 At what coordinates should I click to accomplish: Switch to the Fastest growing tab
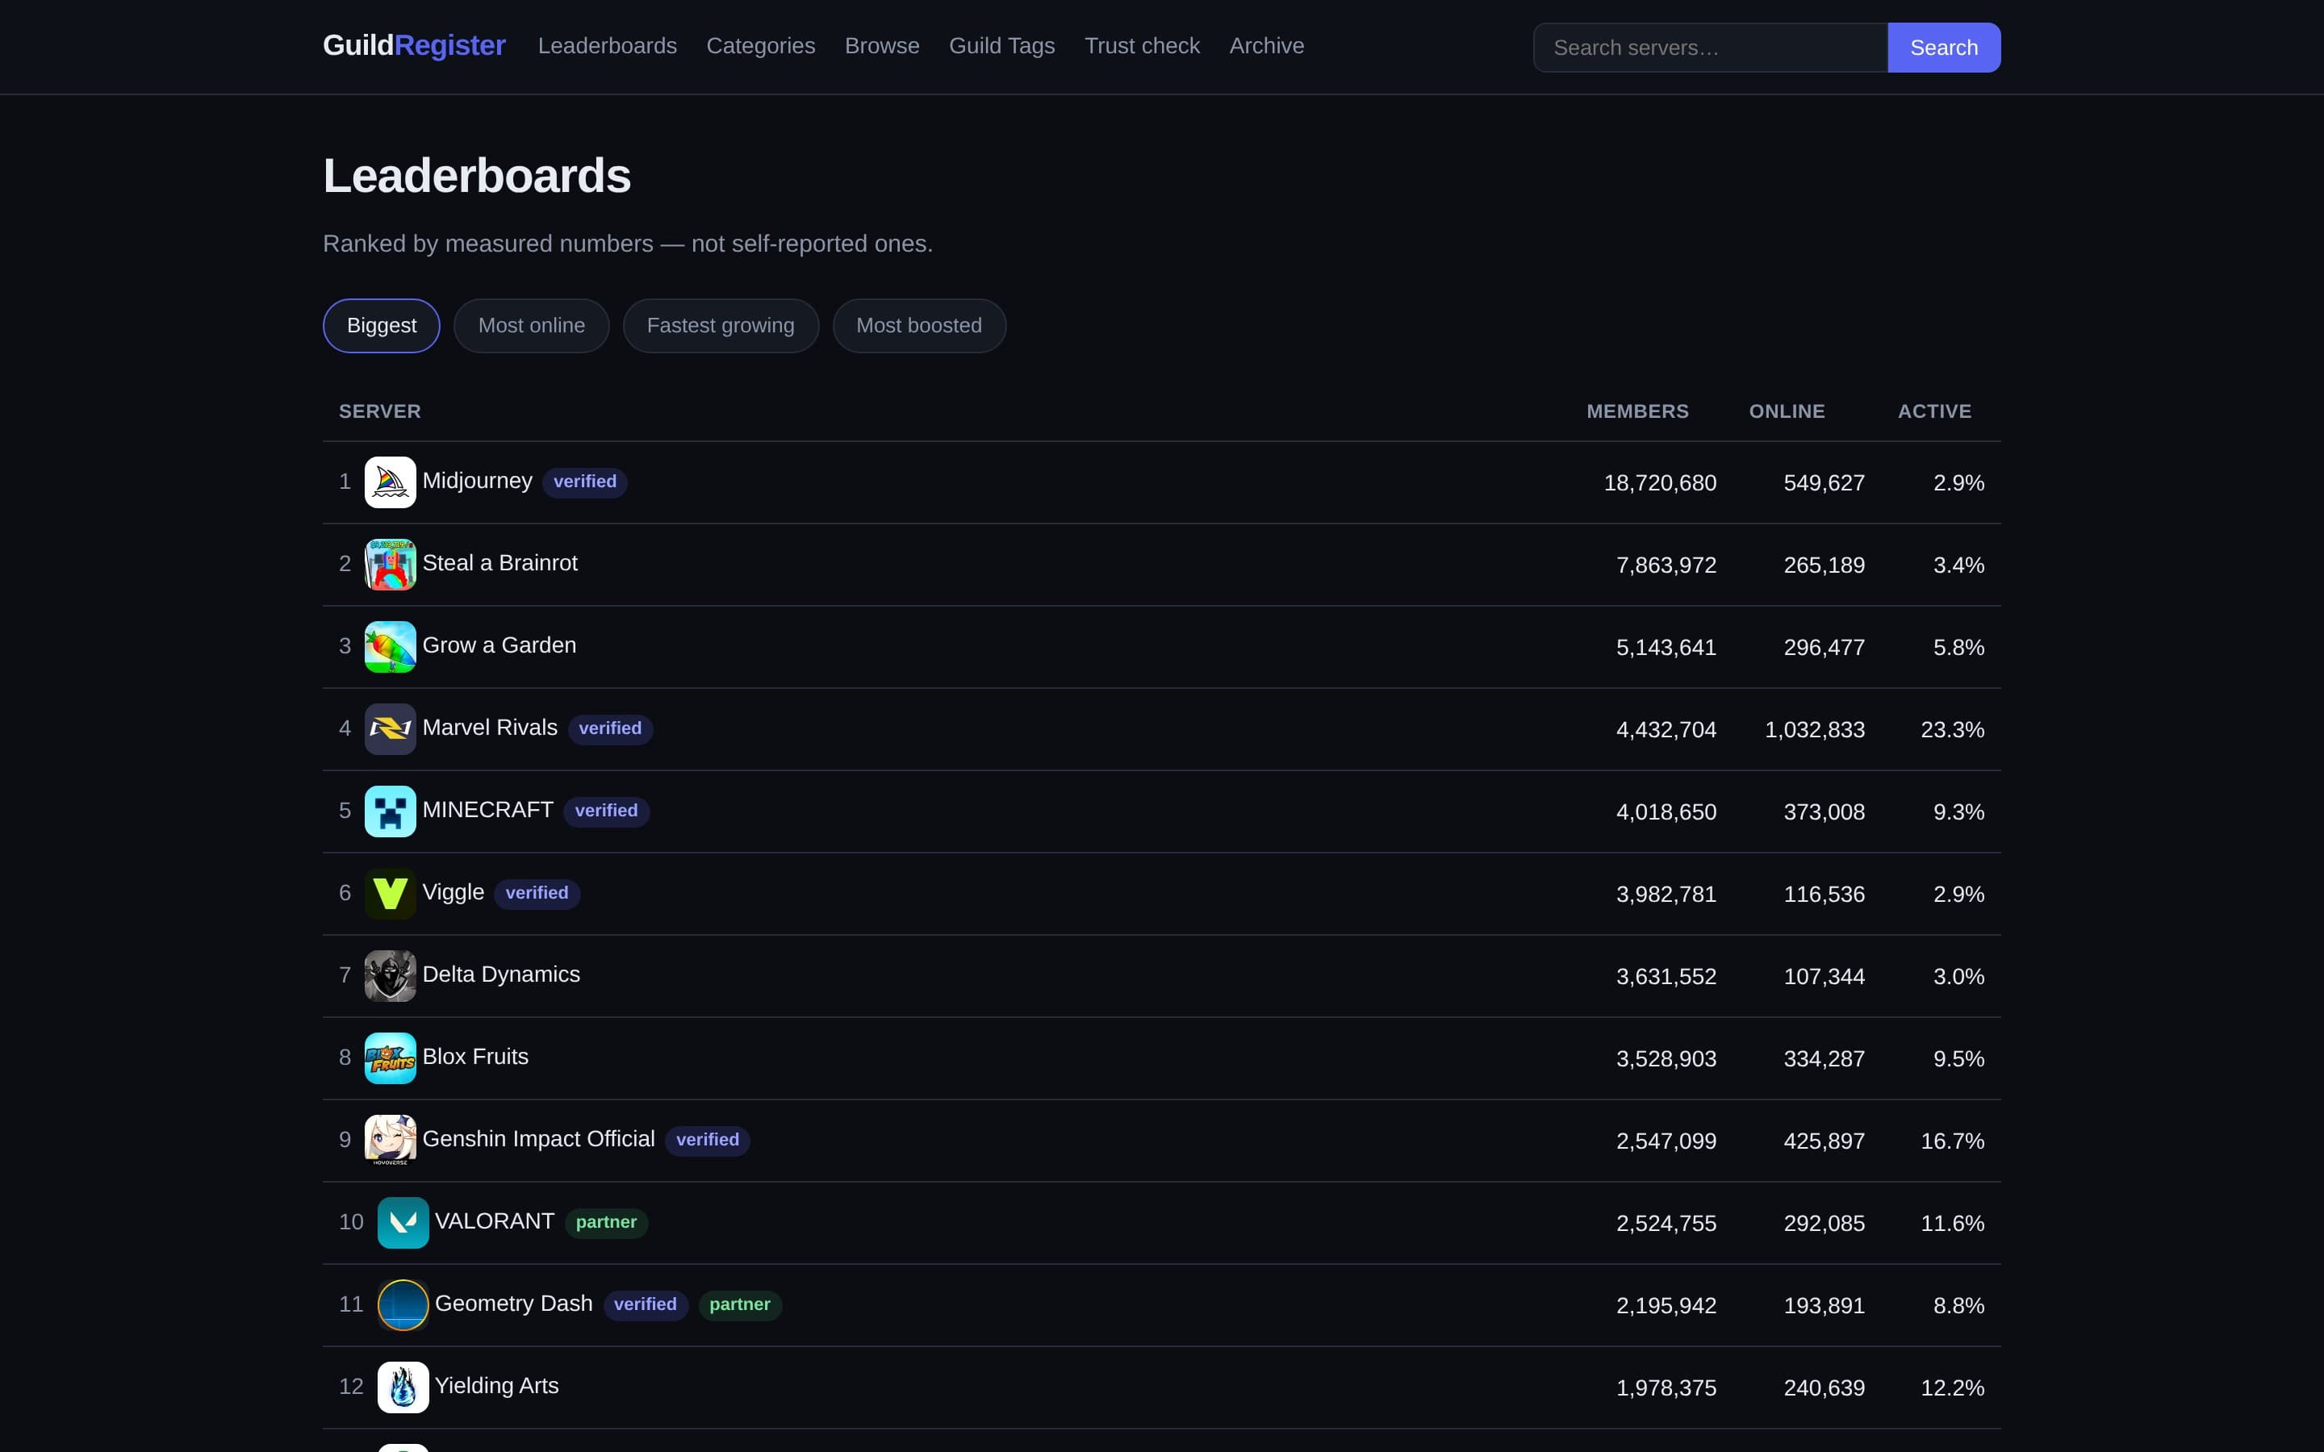click(721, 326)
